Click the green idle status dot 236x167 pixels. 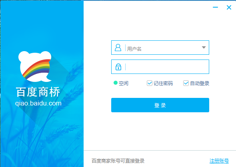click(x=116, y=83)
